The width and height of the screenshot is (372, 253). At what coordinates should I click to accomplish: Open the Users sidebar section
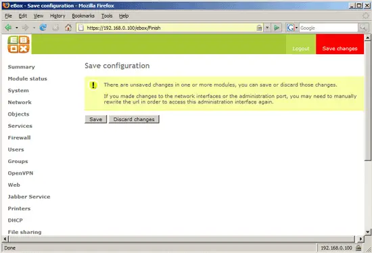tap(16, 149)
